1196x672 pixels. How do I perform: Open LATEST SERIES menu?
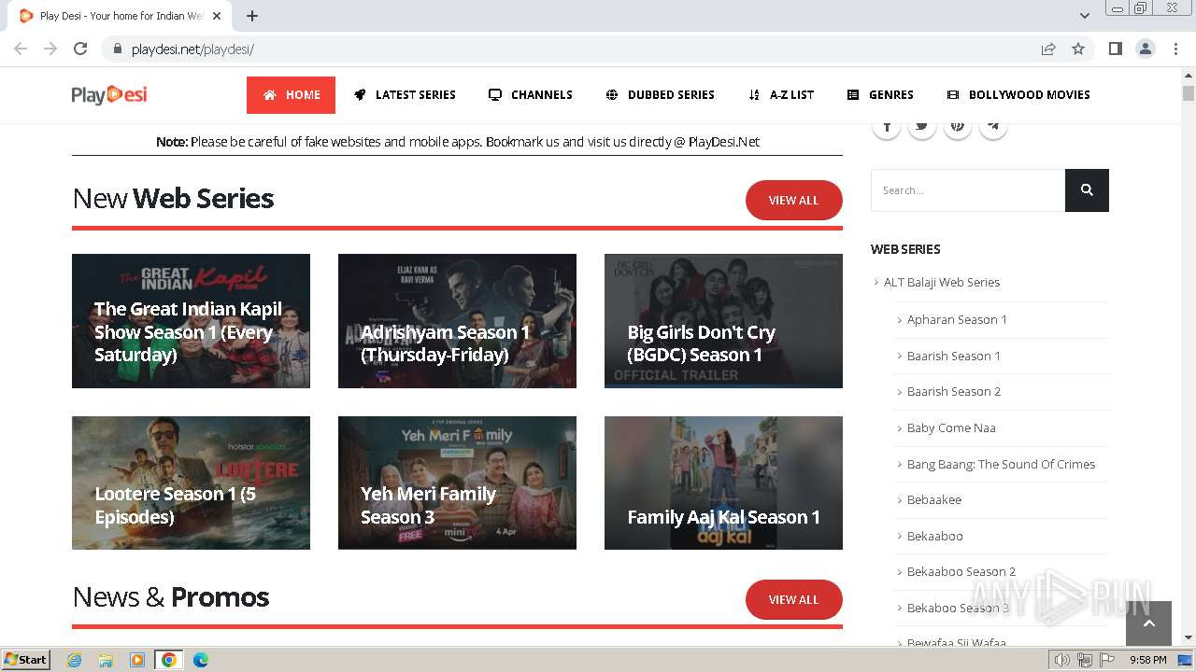tap(405, 95)
